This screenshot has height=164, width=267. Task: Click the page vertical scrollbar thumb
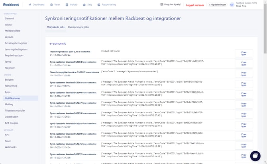(265, 28)
